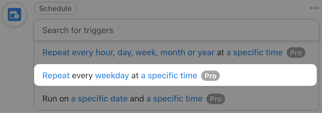
Task: Click the word "at" in the first trigger row
Action: click(220, 53)
